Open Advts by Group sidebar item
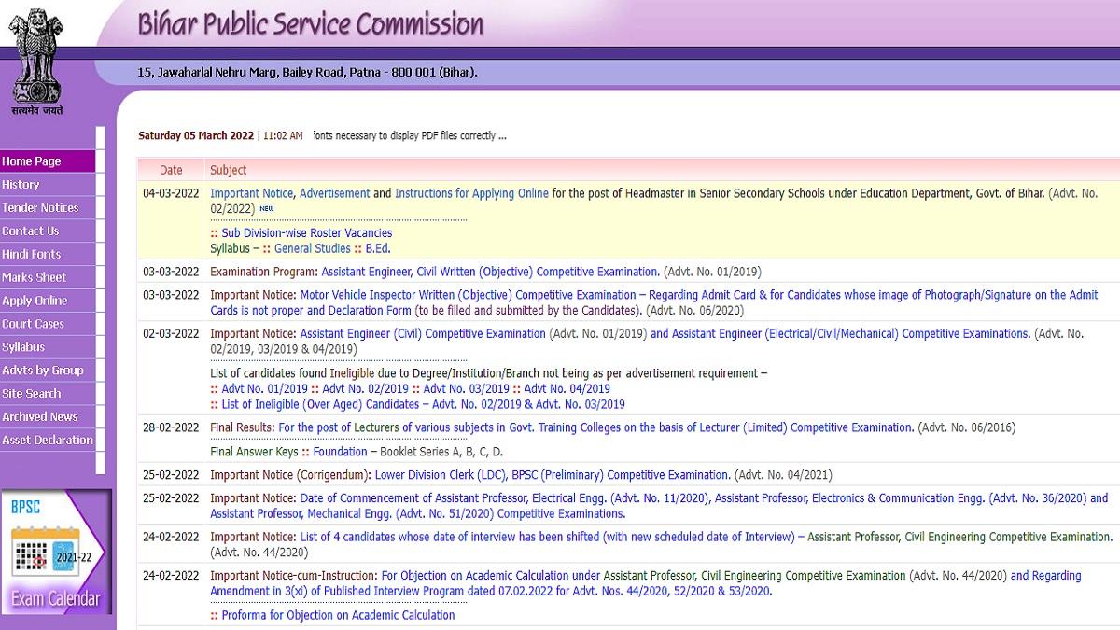1120x630 pixels. coord(43,371)
